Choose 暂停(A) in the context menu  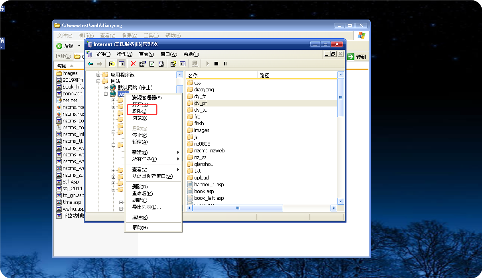click(153, 142)
